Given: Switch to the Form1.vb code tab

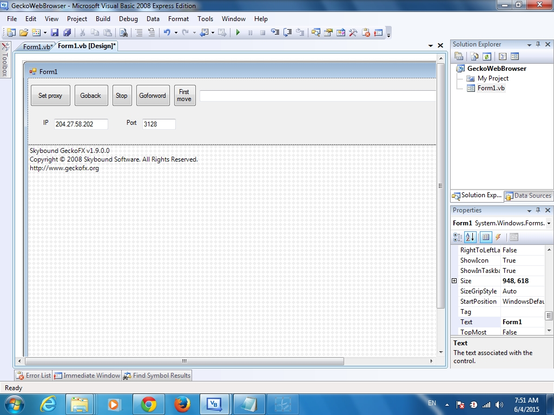Looking at the screenshot, I should click(37, 46).
